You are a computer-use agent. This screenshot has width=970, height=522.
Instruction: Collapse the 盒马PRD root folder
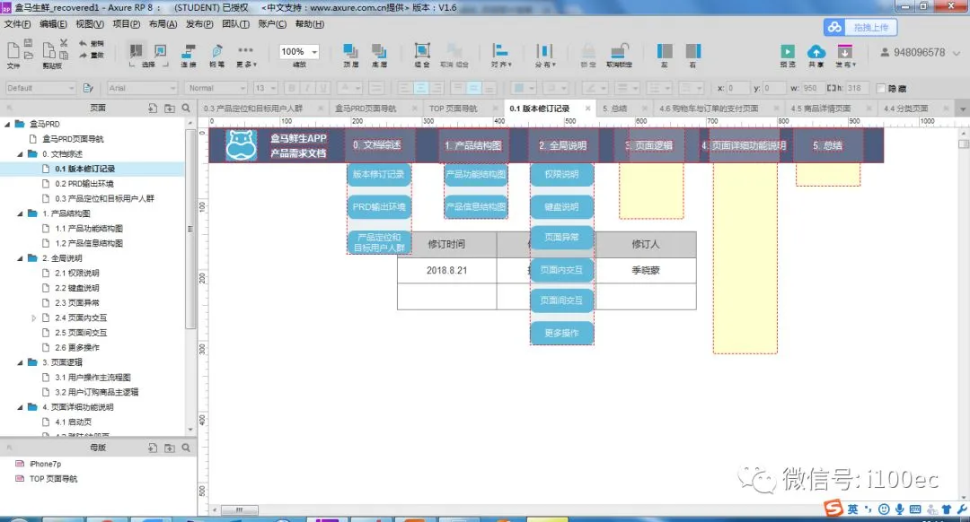pyautogui.click(x=7, y=124)
